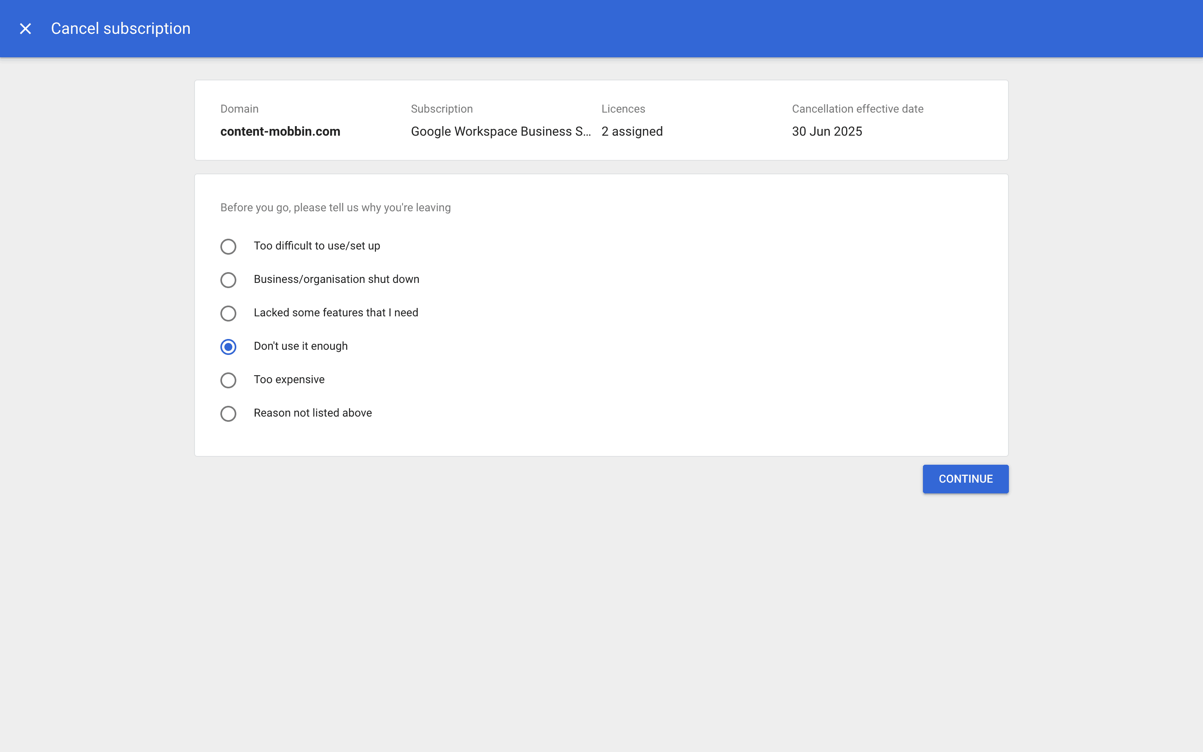Screen dimensions: 1203x752
Task: Click the 'Licences' column label
Action: (623, 109)
